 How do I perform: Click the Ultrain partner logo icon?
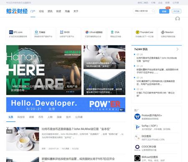tap(87, 32)
